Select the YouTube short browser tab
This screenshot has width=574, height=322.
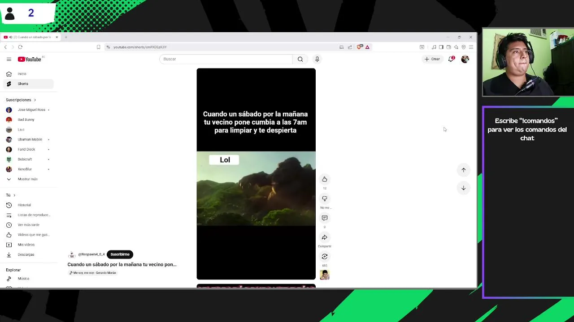(30, 37)
